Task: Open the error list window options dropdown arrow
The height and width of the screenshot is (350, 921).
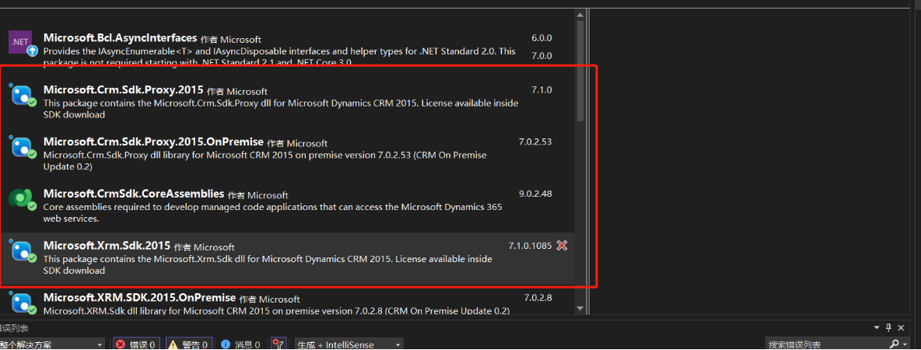Action: [x=875, y=327]
